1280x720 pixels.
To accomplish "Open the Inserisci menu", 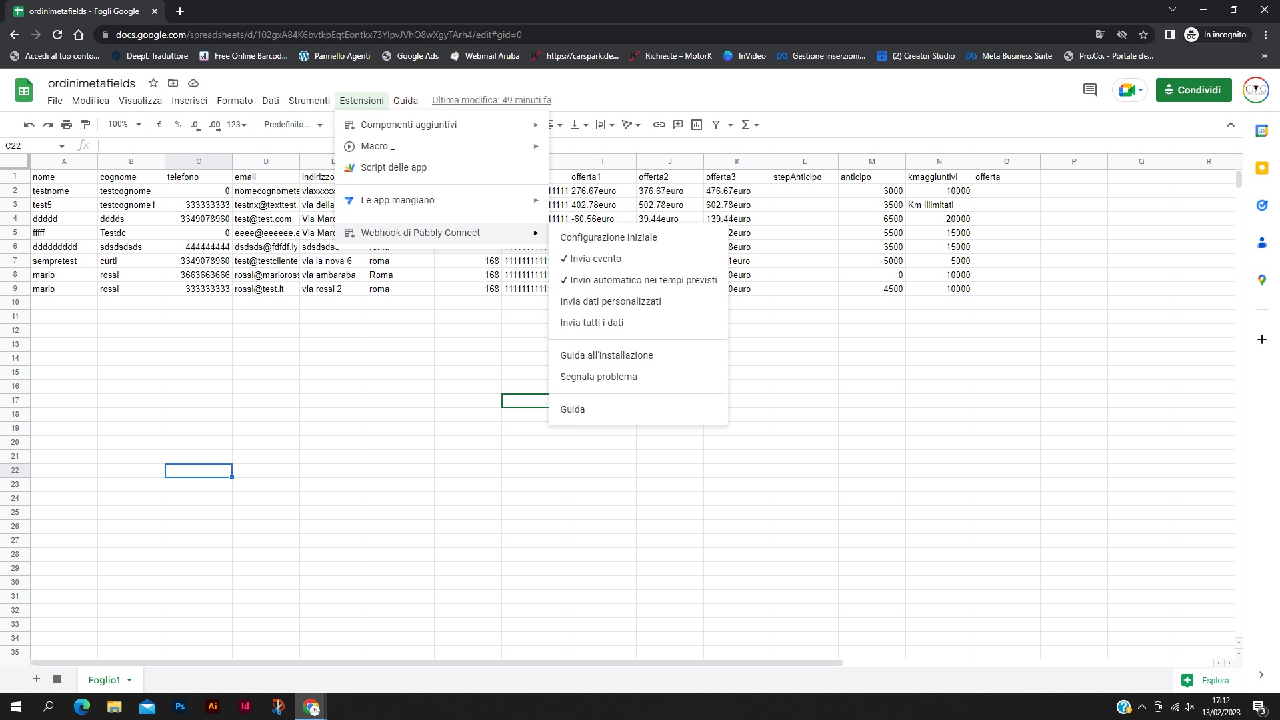I will click(189, 101).
